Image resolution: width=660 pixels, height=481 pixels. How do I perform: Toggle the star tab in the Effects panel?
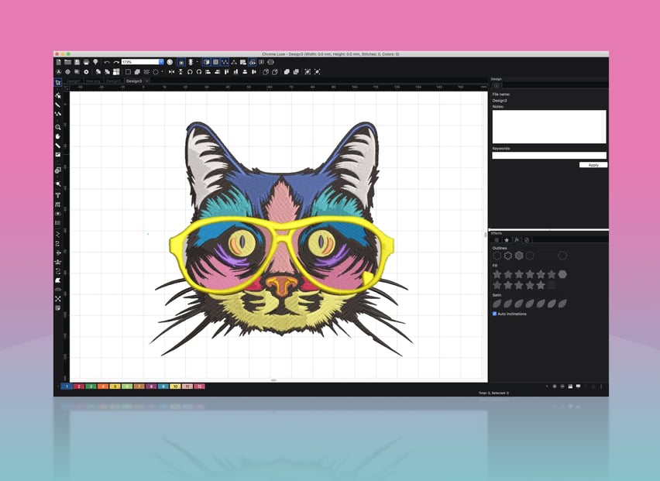click(507, 239)
